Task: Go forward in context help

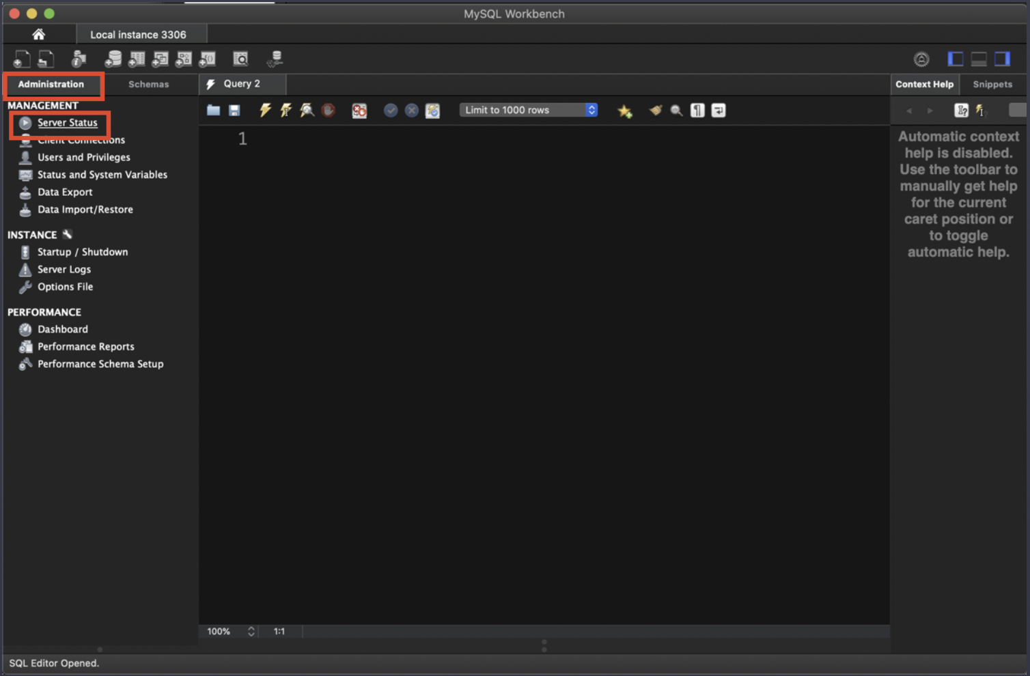Action: pyautogui.click(x=930, y=111)
